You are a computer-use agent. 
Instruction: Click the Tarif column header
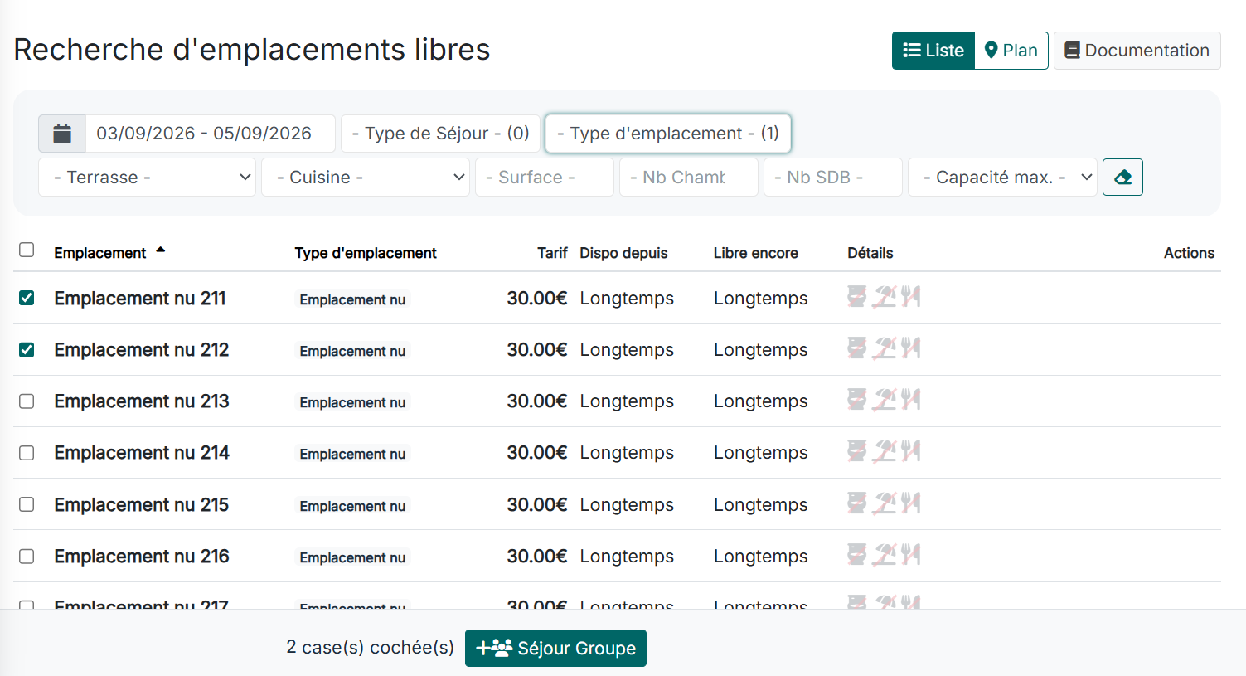point(552,253)
